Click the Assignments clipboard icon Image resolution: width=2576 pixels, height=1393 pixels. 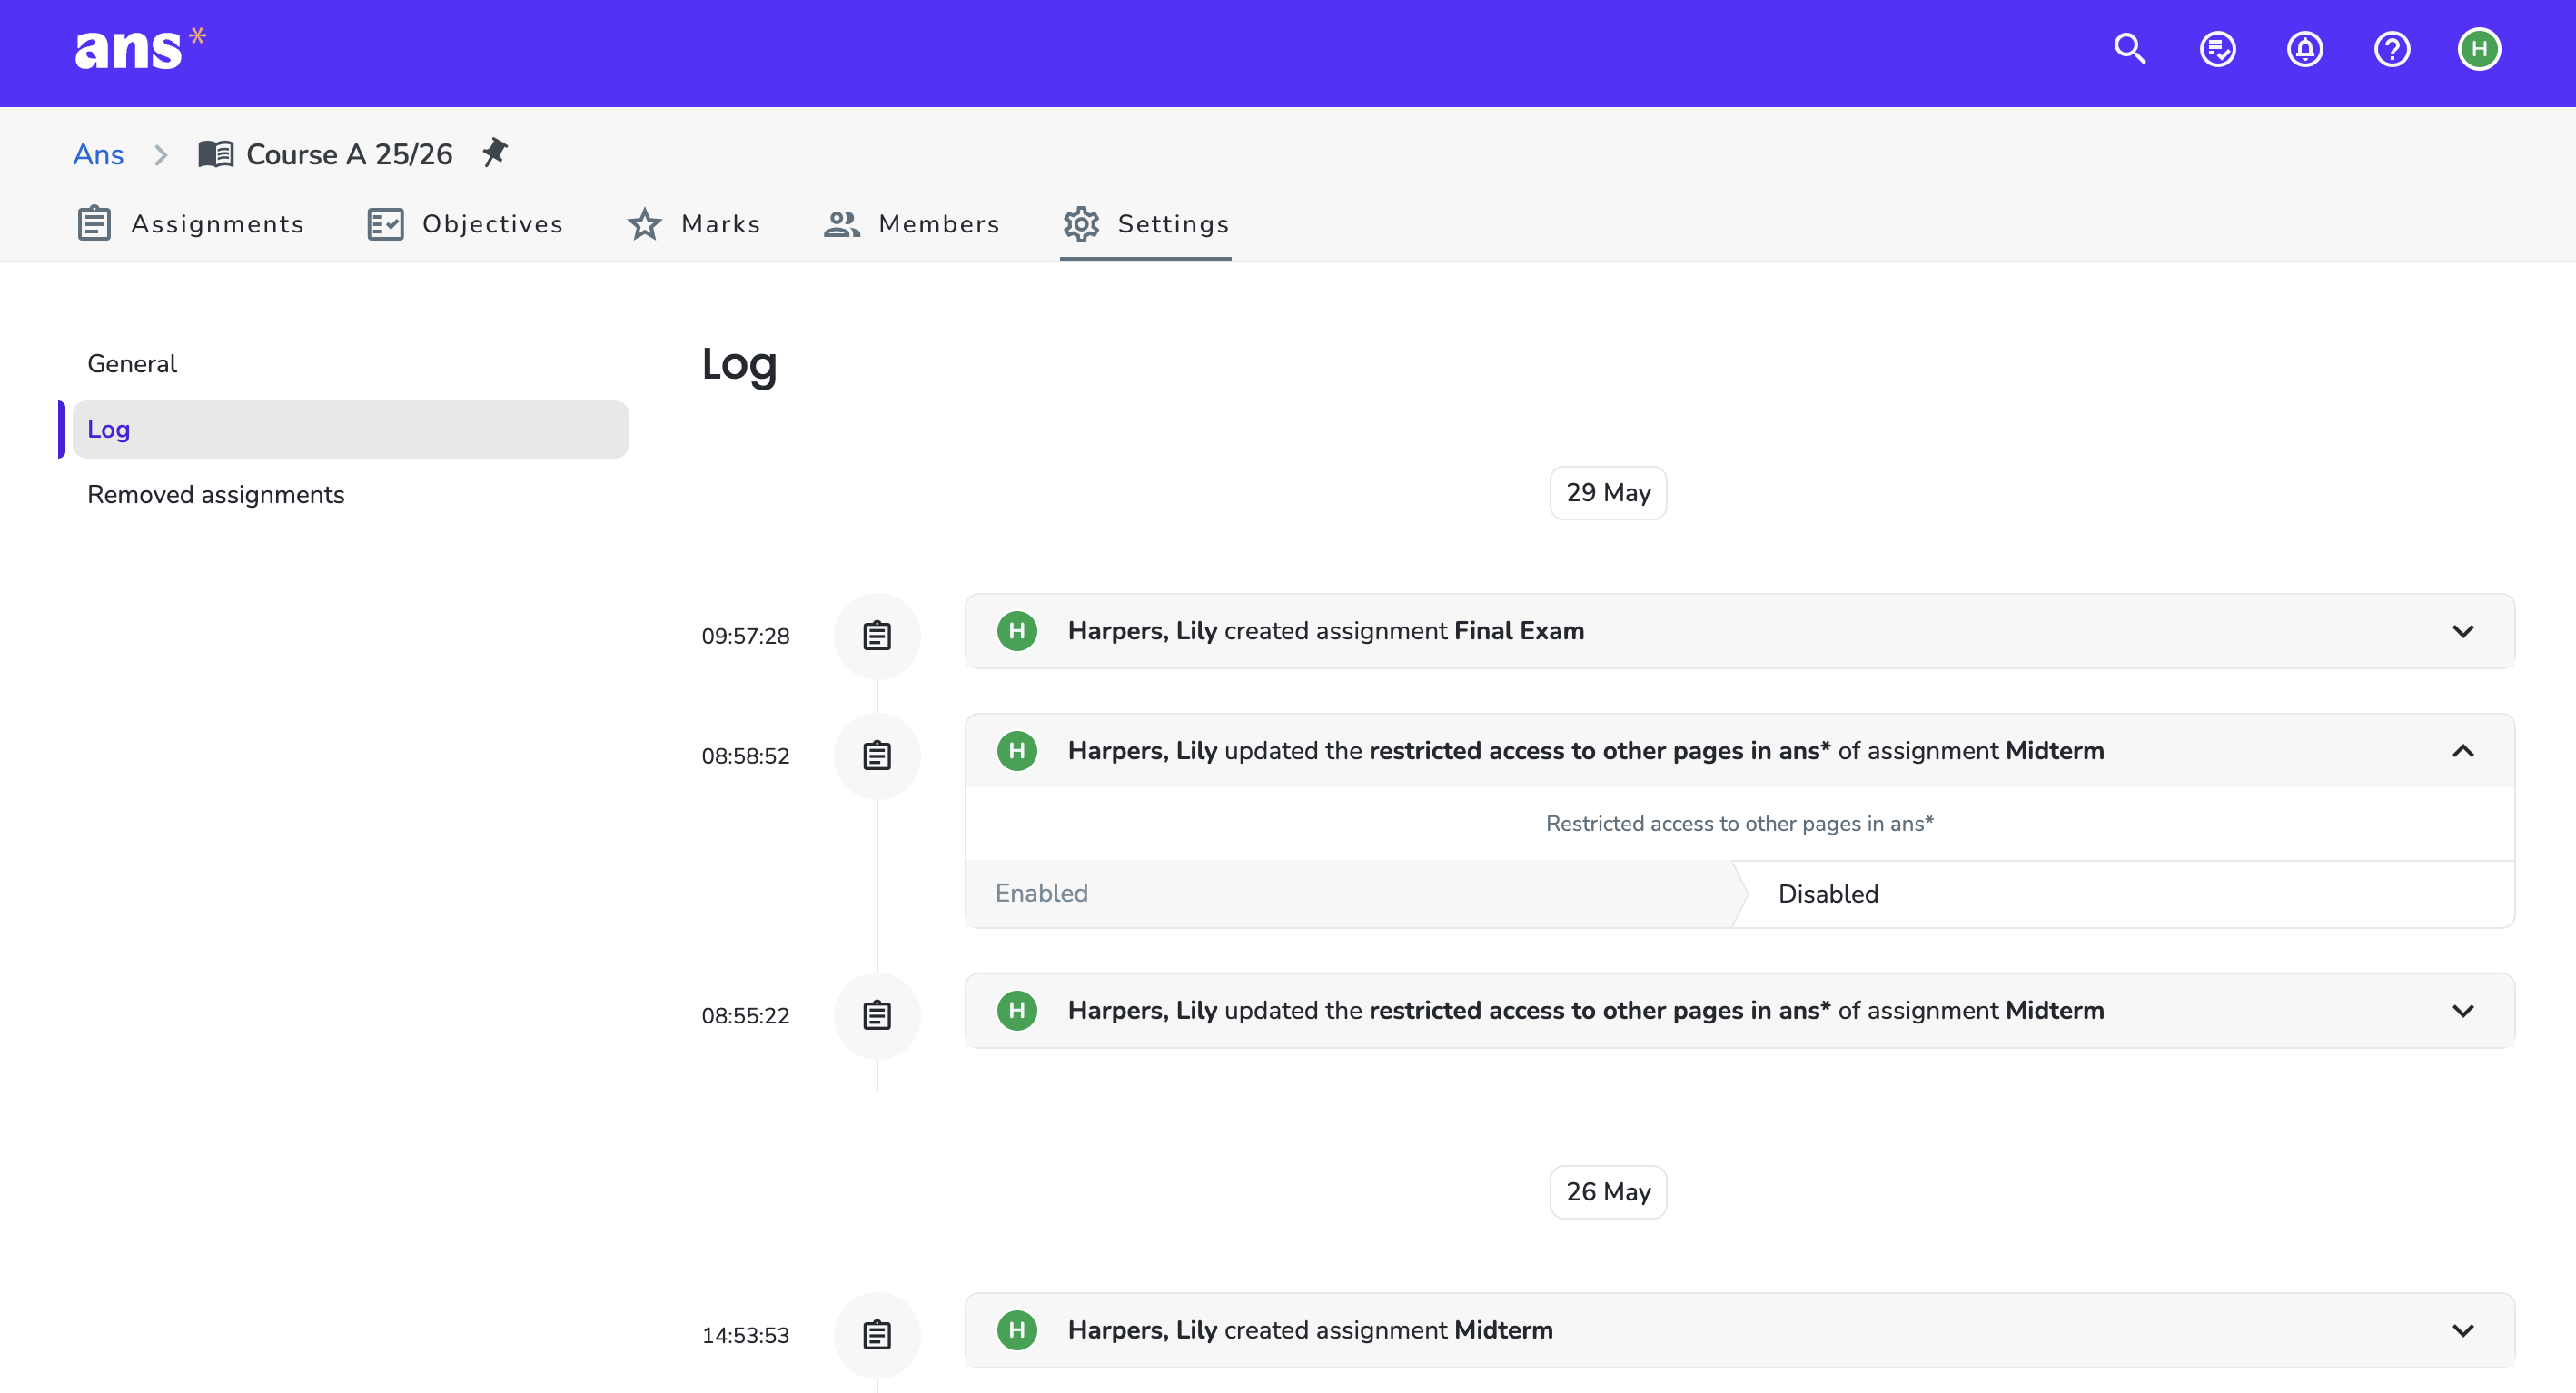94,224
